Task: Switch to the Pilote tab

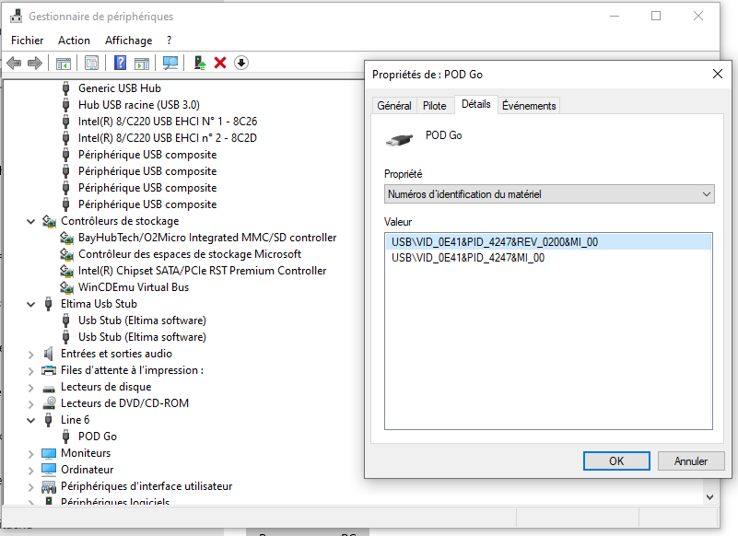Action: [434, 106]
